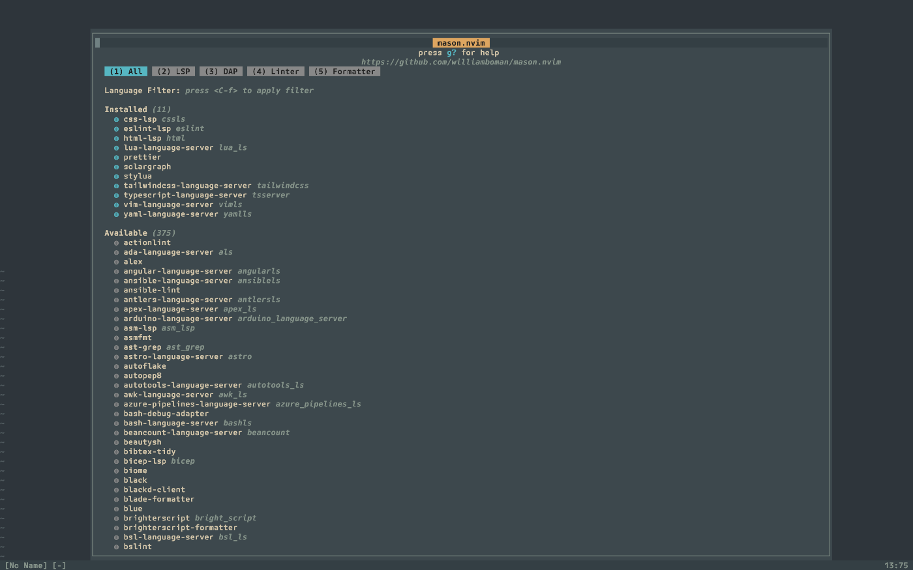Image resolution: width=913 pixels, height=570 pixels.
Task: Click the bullet icon next to bslint
Action: (117, 547)
